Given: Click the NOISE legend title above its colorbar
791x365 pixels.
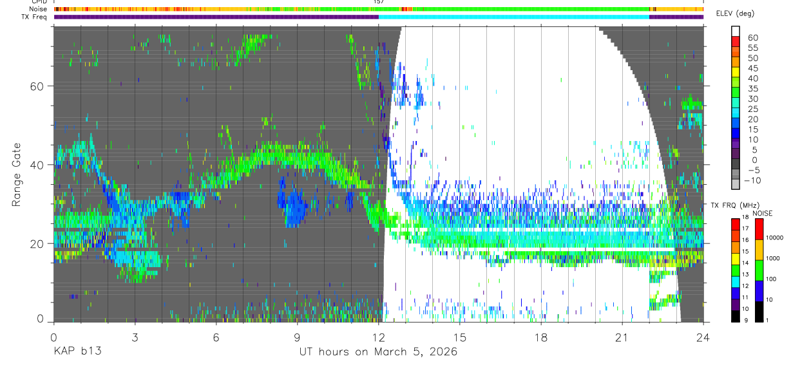Looking at the screenshot, I should 763,214.
